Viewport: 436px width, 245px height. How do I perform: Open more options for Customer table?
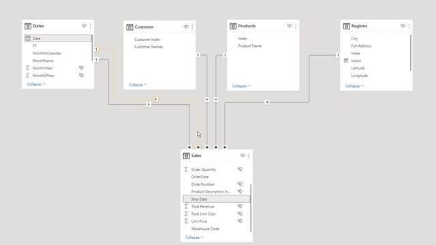192,27
